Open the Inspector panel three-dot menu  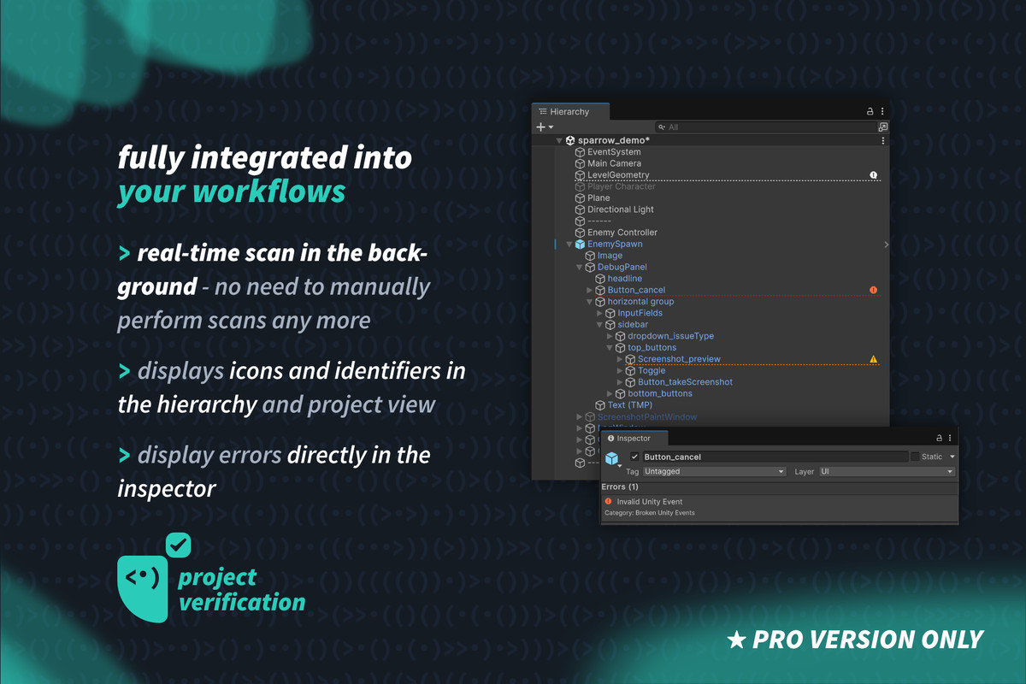[950, 438]
